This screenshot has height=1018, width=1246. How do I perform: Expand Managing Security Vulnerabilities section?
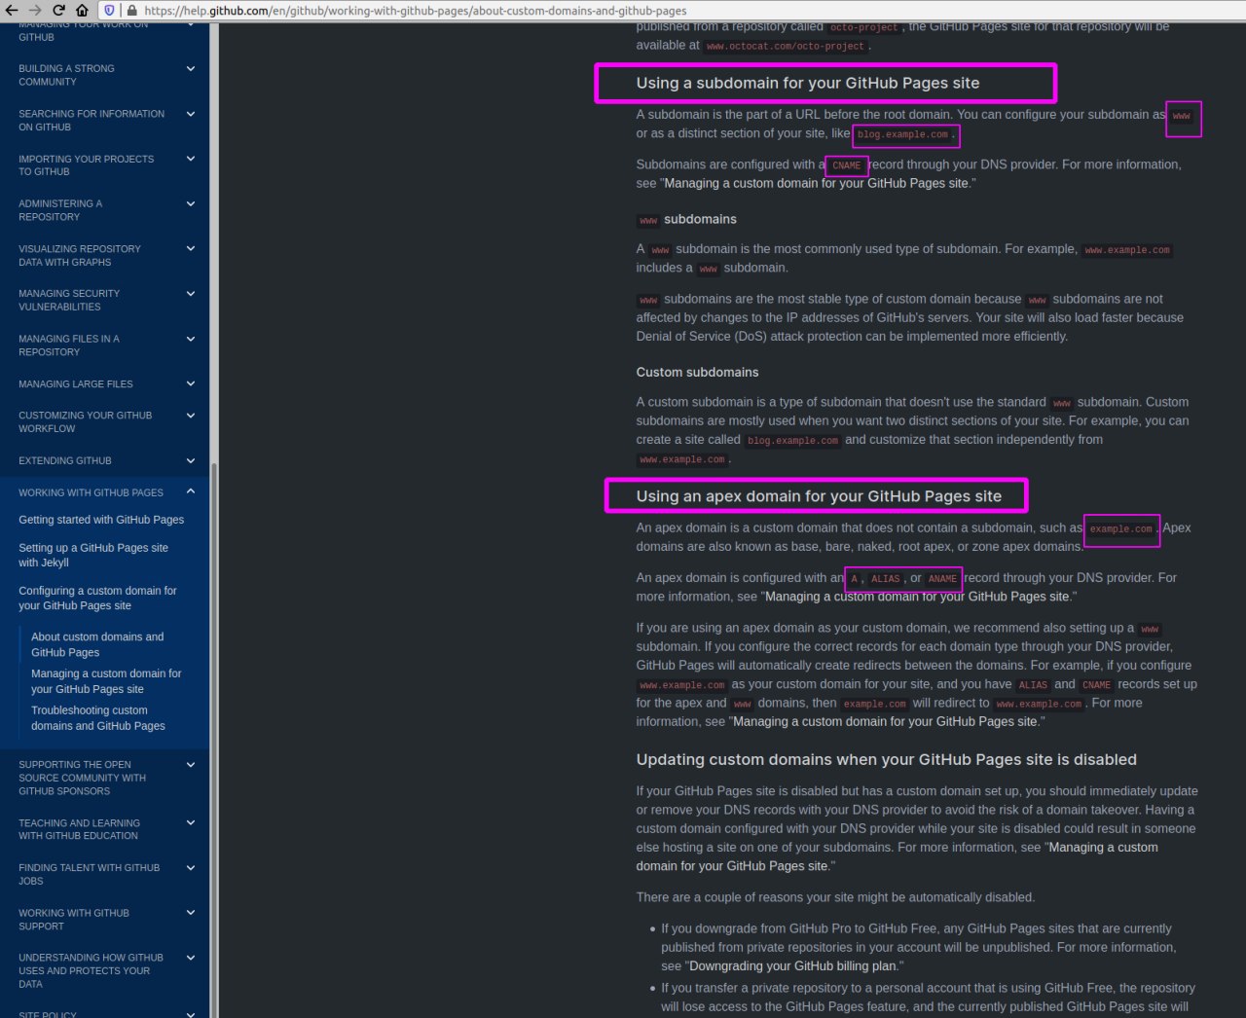191,294
